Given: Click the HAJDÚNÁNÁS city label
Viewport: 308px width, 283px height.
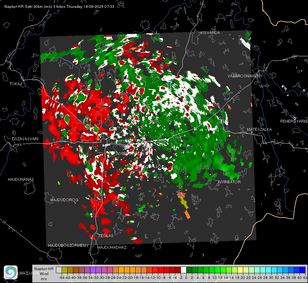Looking at the screenshot, I should [x=21, y=180].
